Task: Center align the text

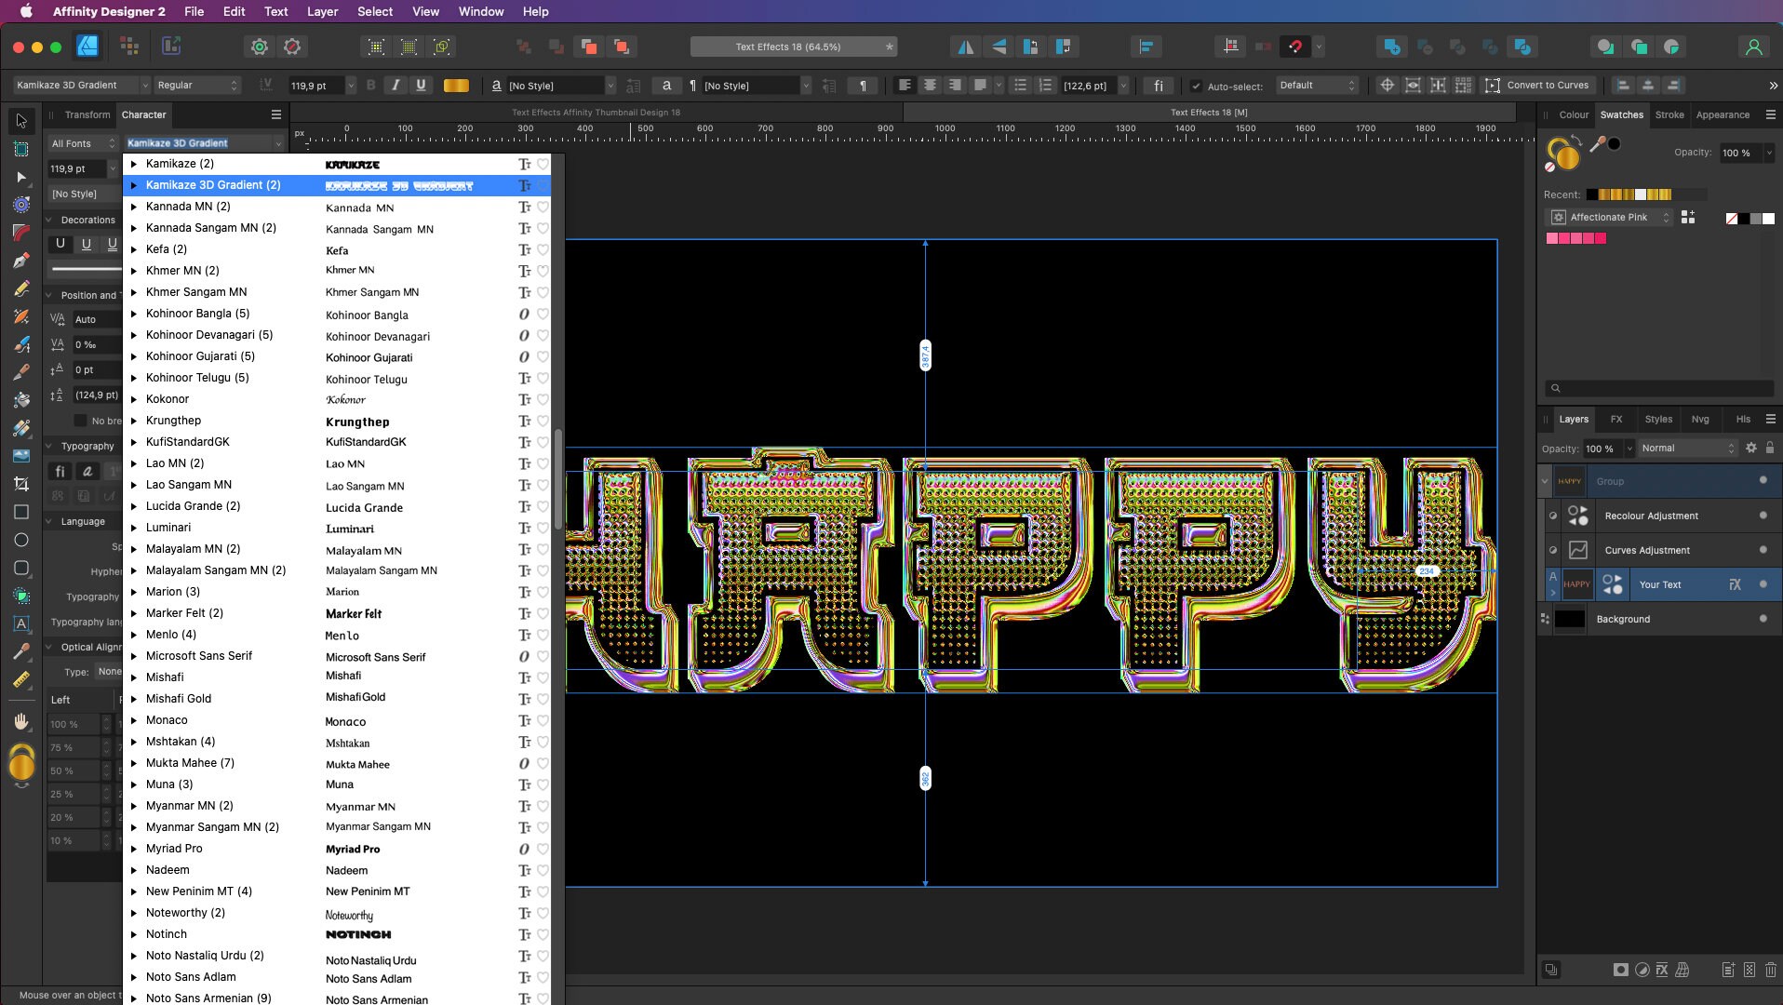Action: click(929, 85)
